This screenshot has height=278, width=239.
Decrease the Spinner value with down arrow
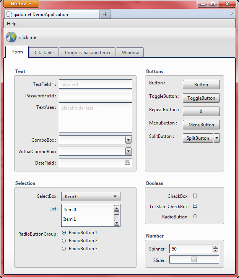(215, 251)
